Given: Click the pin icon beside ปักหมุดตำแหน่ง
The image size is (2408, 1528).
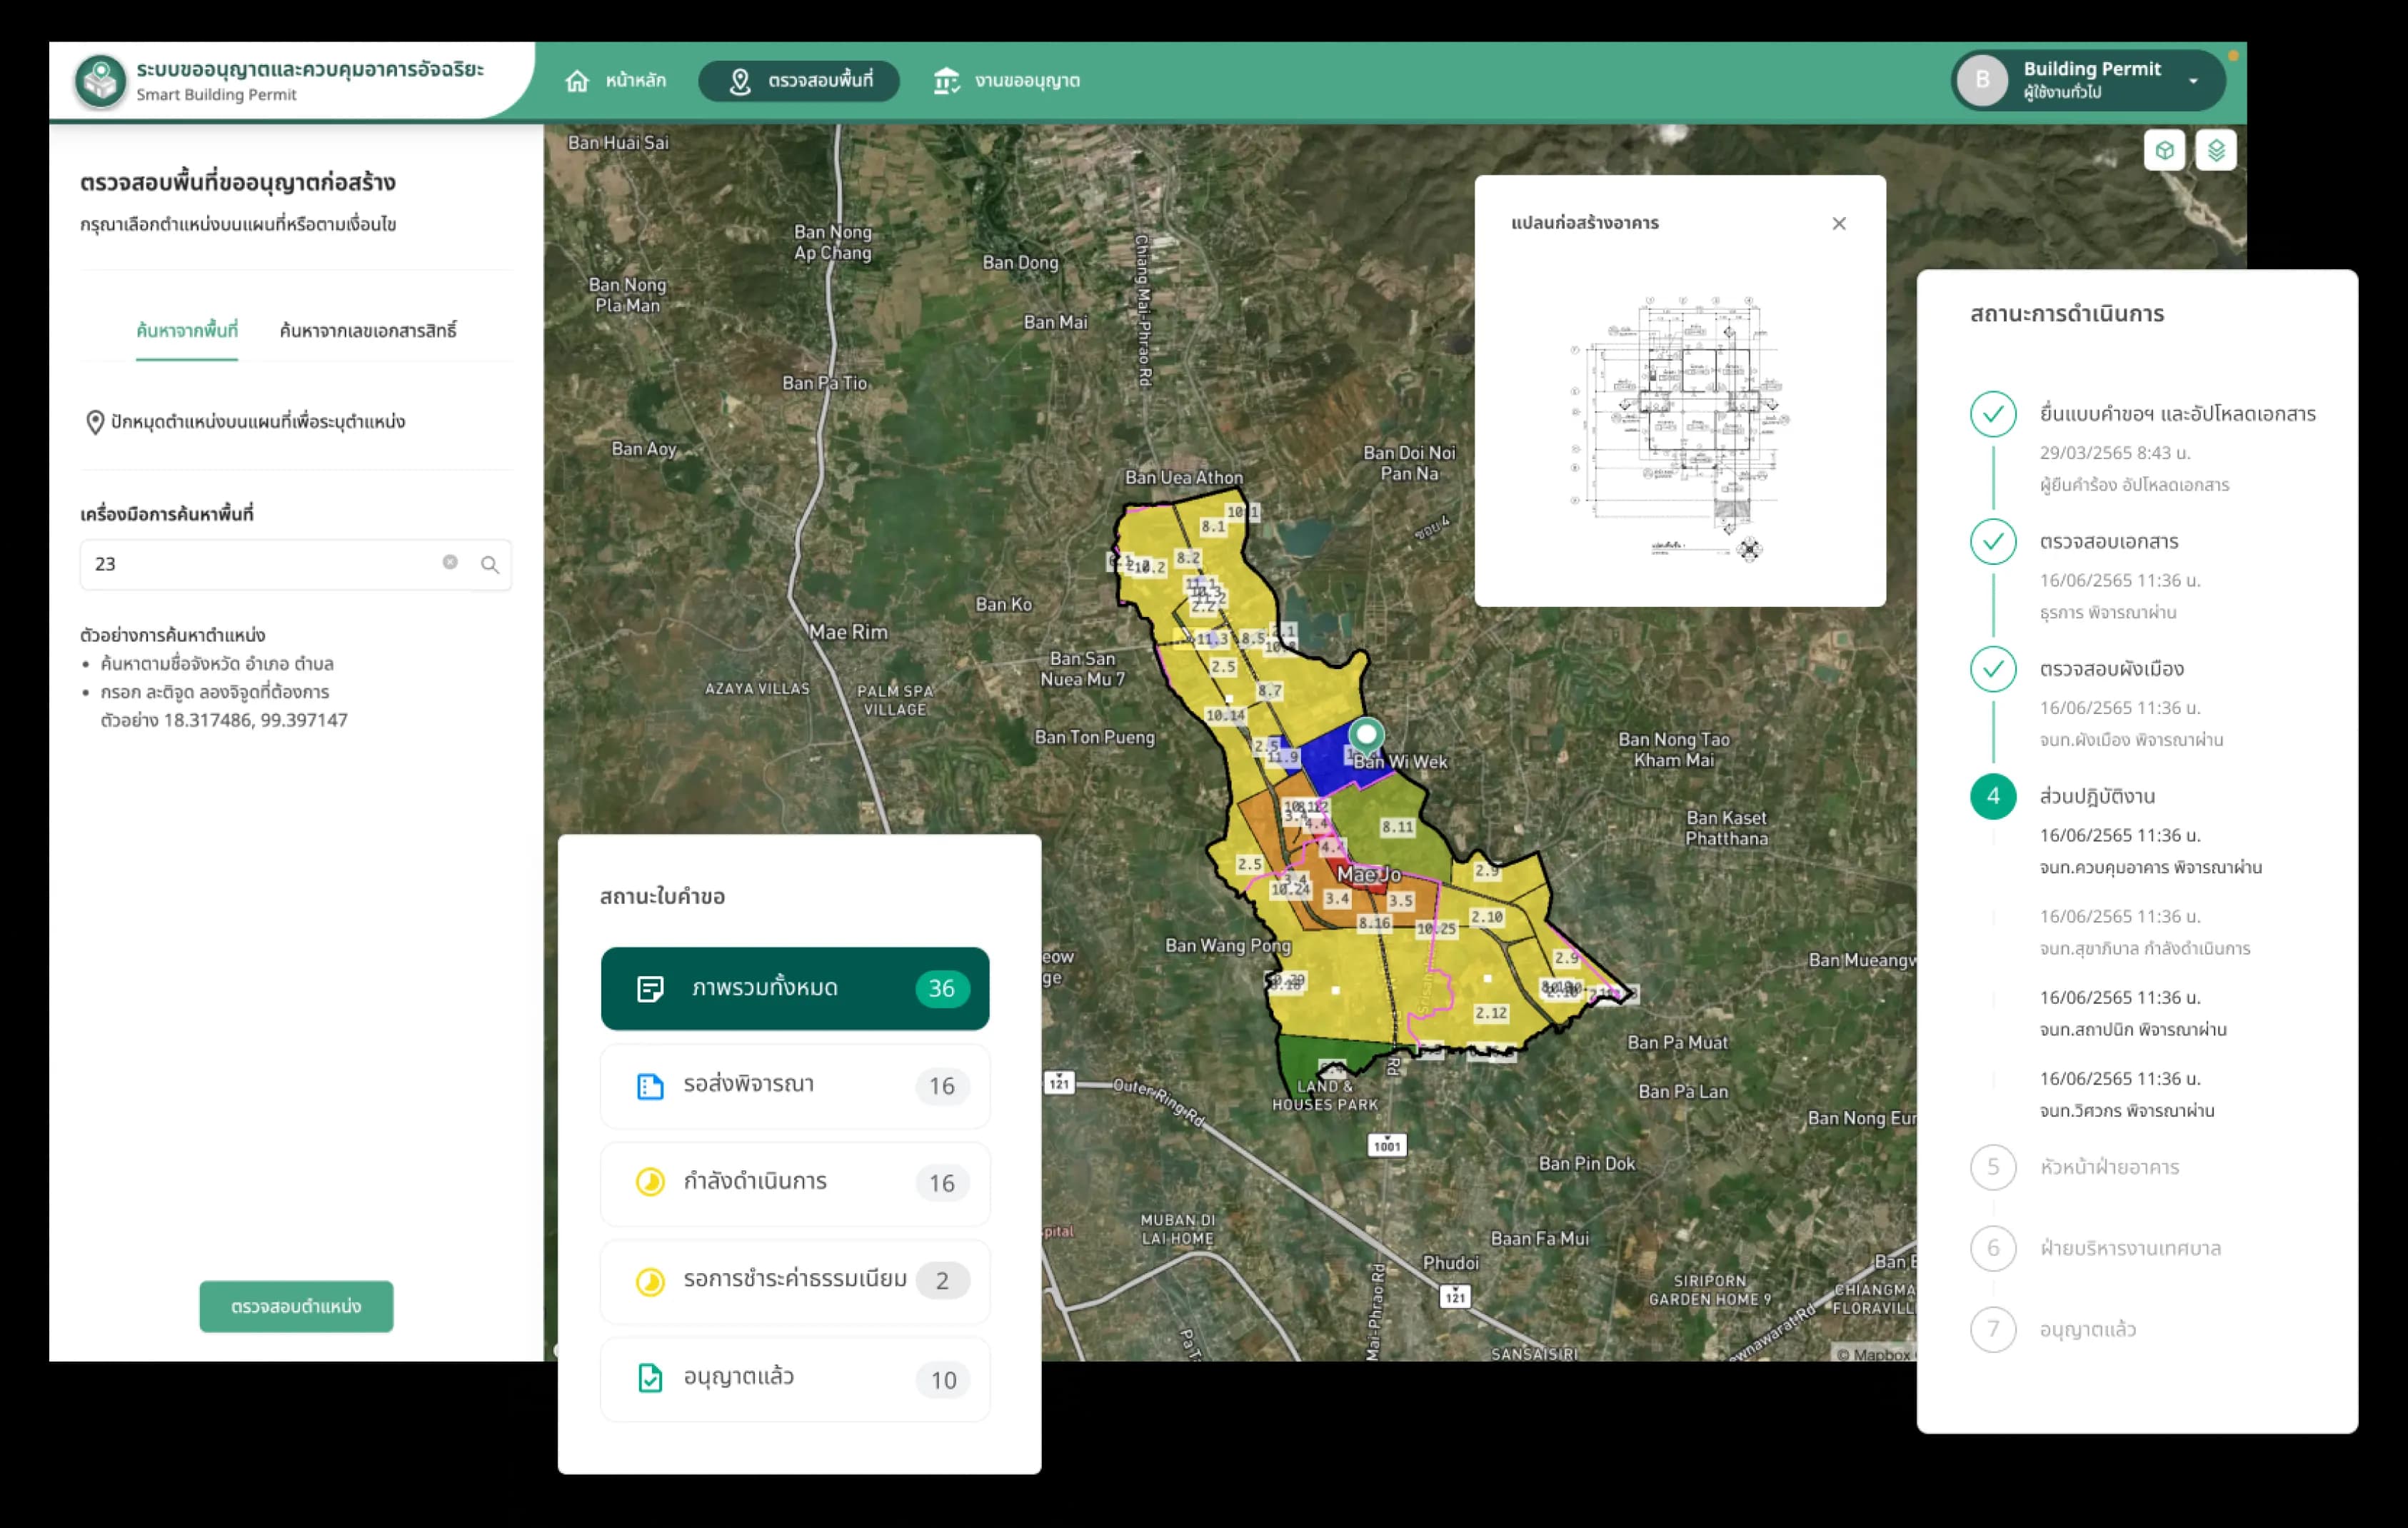Looking at the screenshot, I should 95,422.
